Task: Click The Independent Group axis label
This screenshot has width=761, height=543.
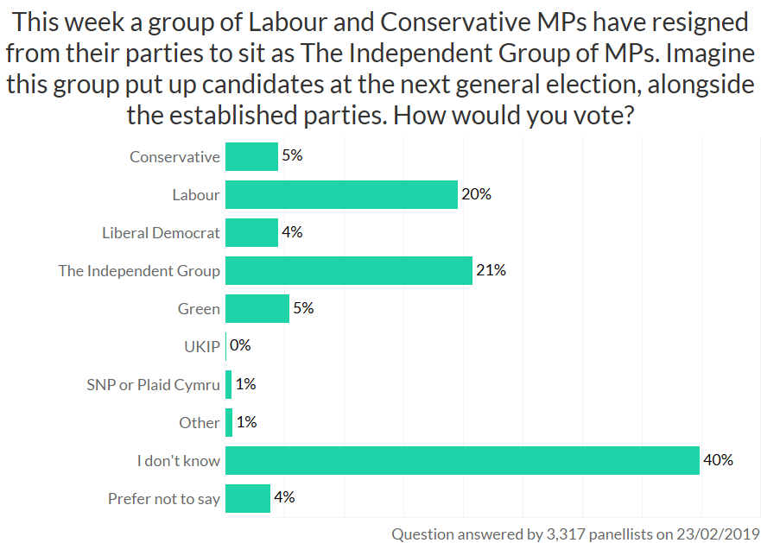Action: 139,271
